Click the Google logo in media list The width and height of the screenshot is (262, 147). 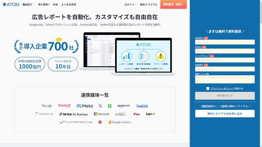47,106
